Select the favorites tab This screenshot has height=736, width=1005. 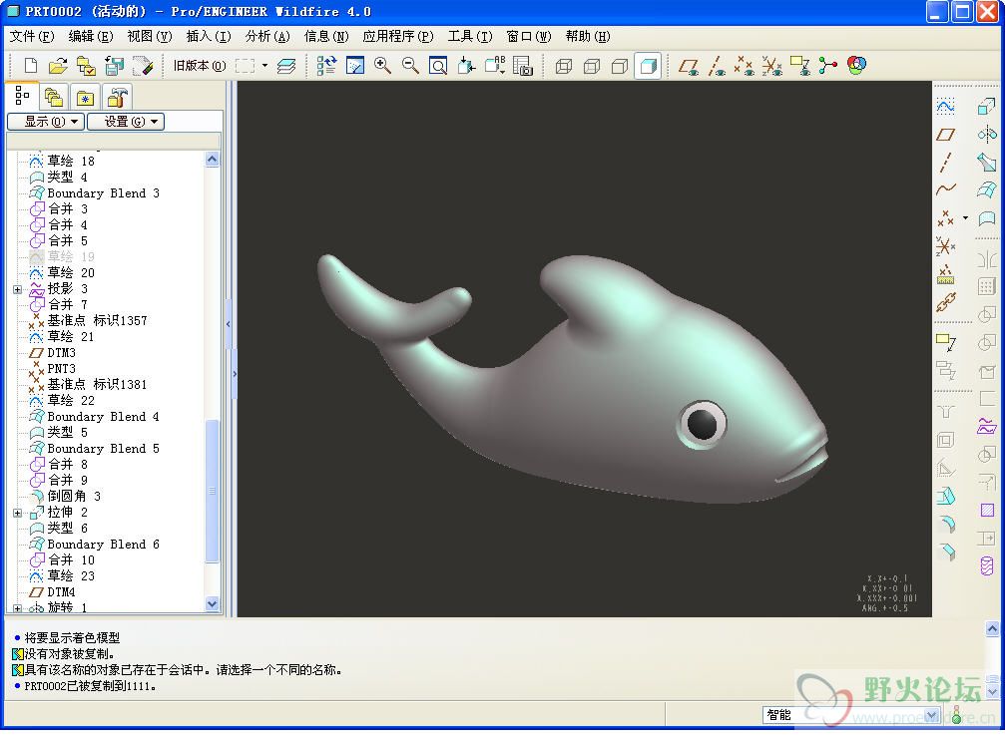coord(85,98)
